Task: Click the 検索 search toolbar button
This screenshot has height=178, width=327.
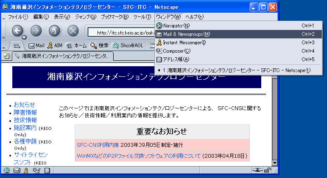Action: (x=99, y=46)
